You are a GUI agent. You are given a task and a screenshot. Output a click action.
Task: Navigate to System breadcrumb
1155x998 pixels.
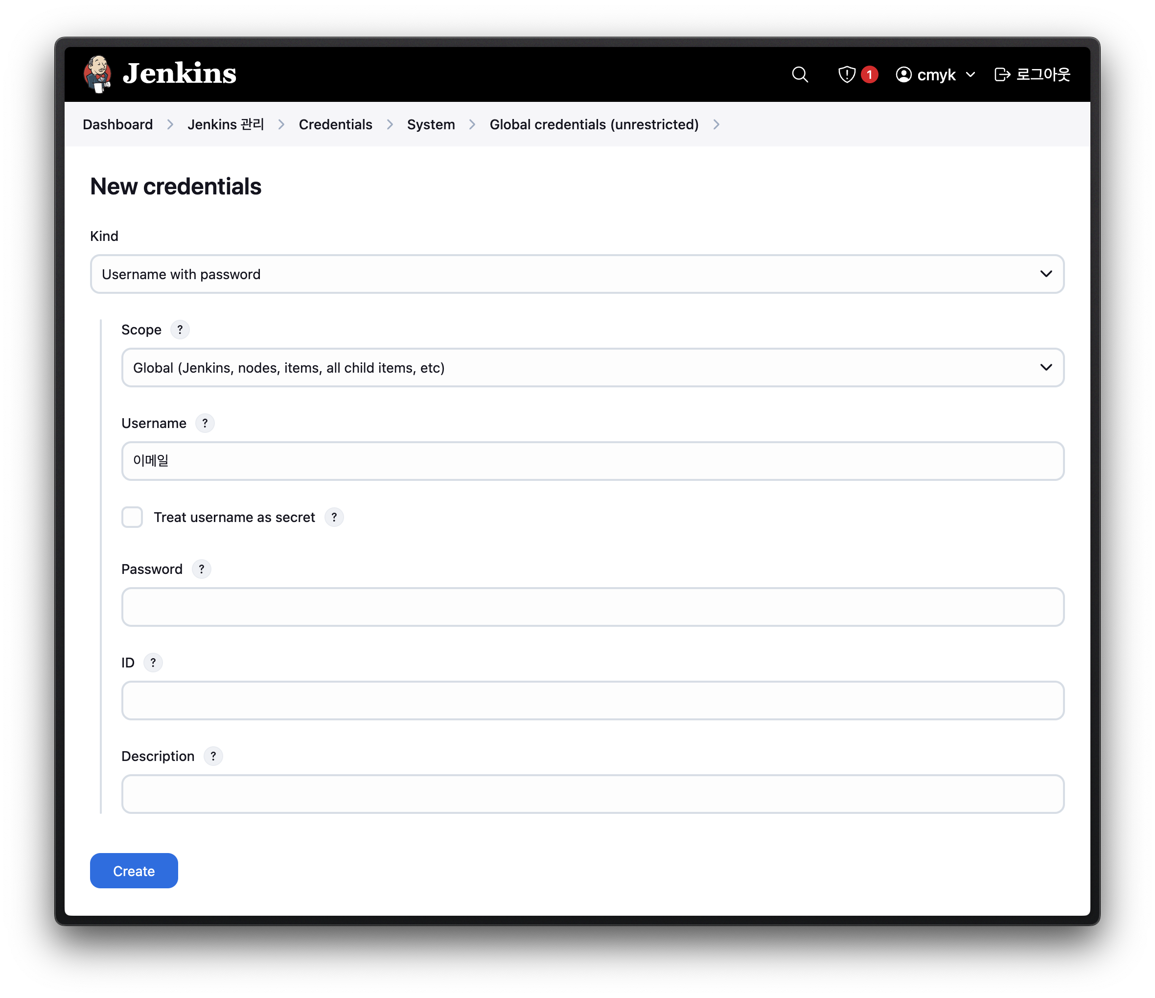[x=430, y=124]
